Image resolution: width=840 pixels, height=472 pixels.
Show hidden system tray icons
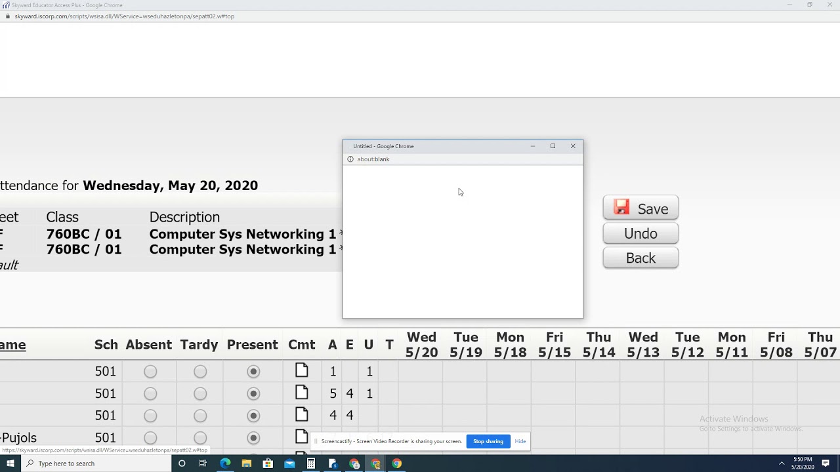[782, 463]
